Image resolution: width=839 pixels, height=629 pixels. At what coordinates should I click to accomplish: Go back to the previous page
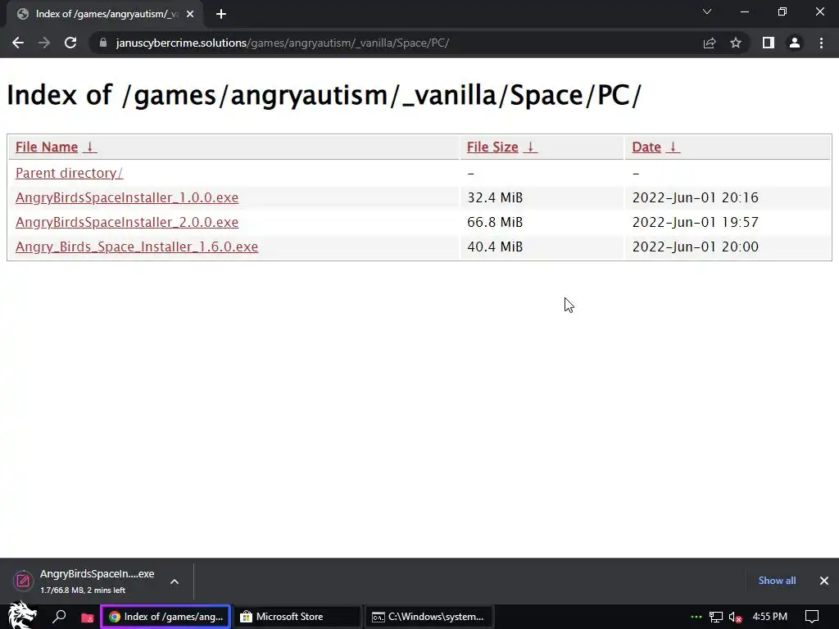(18, 43)
